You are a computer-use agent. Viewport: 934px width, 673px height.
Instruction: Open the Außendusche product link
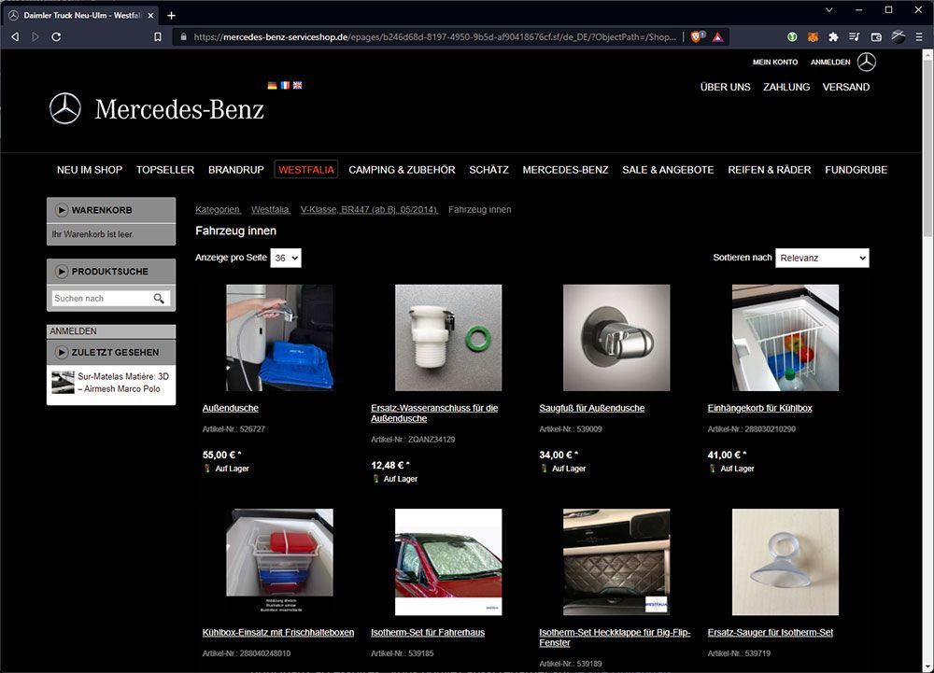(230, 408)
